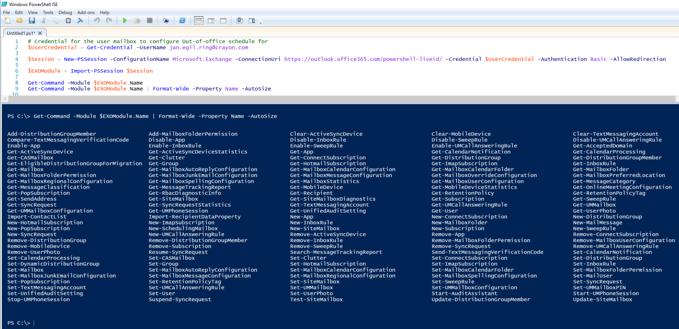
Task: Open a new remote PowerShell tab
Action: point(166,20)
